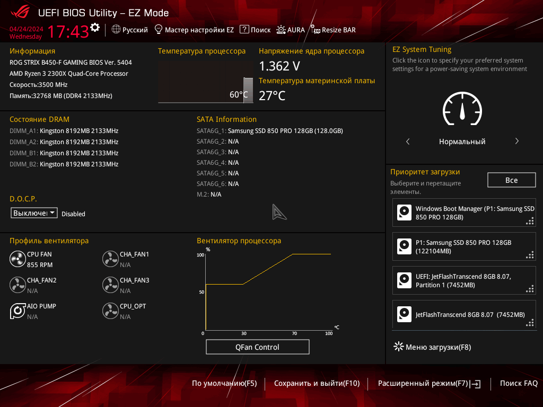
Task: Click the CPU temperature bar
Action: pos(248,90)
